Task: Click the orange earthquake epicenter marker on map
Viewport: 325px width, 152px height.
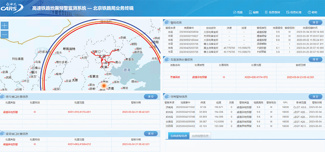Action: [104, 86]
